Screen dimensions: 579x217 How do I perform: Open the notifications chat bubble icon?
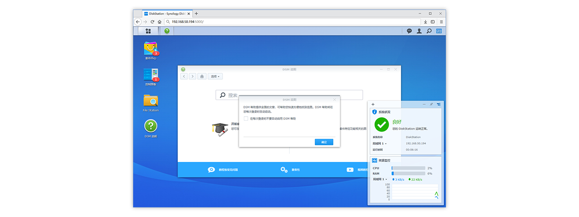pos(409,31)
